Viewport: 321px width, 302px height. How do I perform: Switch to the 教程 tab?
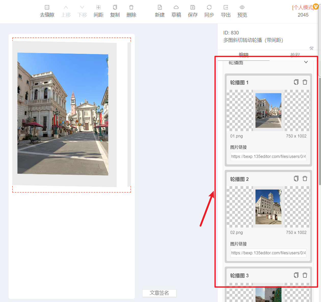pyautogui.click(x=295, y=55)
